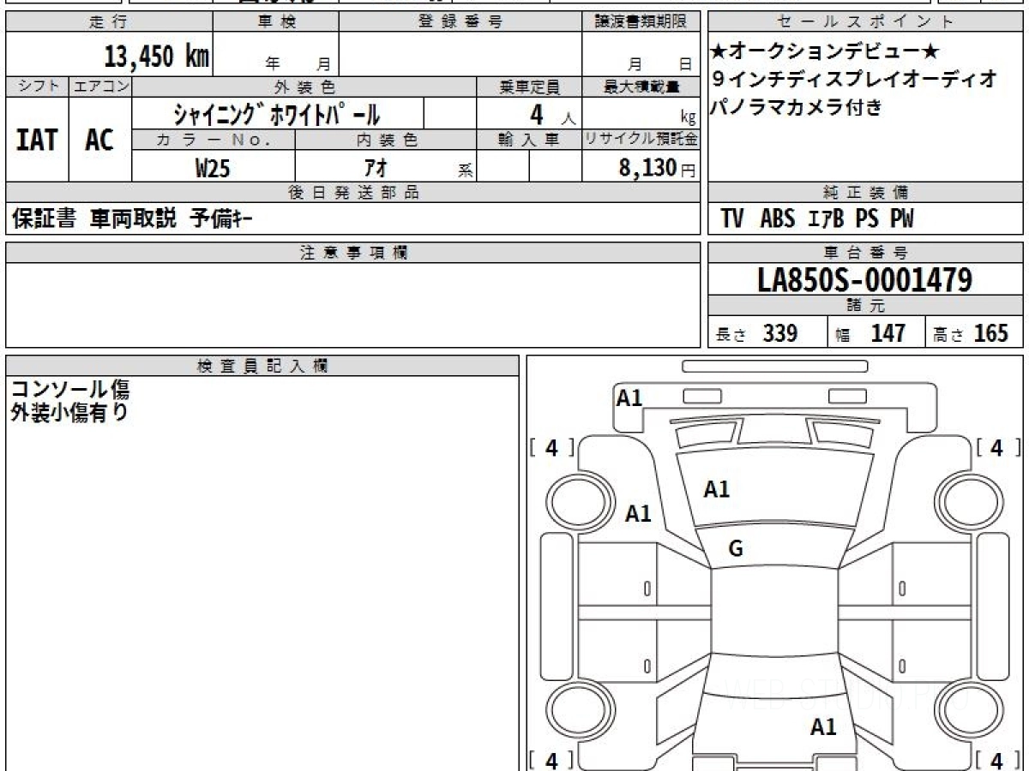This screenshot has width=1029, height=771.
Task: Select the 外装色 header
Action: click(304, 87)
